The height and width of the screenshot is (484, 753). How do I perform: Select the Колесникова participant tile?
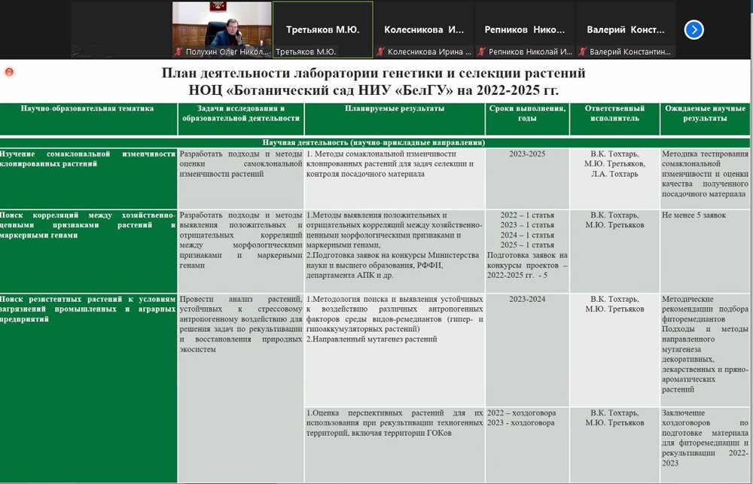[423, 30]
